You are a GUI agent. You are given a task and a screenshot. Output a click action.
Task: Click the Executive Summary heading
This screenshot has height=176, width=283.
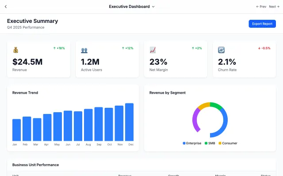(x=32, y=21)
